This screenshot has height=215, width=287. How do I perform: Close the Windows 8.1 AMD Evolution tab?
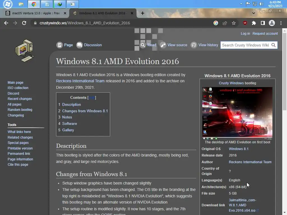point(132,13)
